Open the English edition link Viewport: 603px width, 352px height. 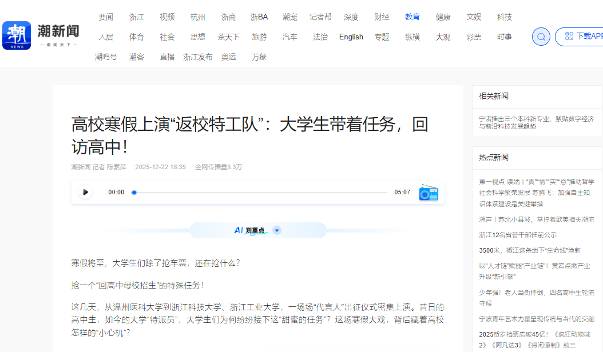351,37
